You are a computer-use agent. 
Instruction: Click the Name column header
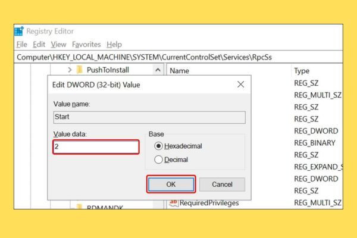pyautogui.click(x=180, y=71)
